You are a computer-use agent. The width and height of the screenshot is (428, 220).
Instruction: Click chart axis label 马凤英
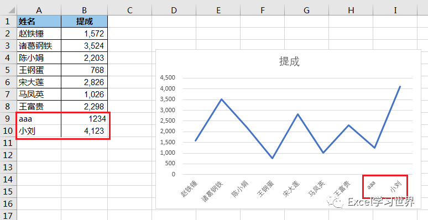click(317, 189)
